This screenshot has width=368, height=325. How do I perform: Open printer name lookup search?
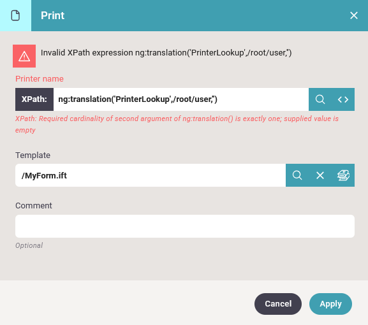point(320,99)
